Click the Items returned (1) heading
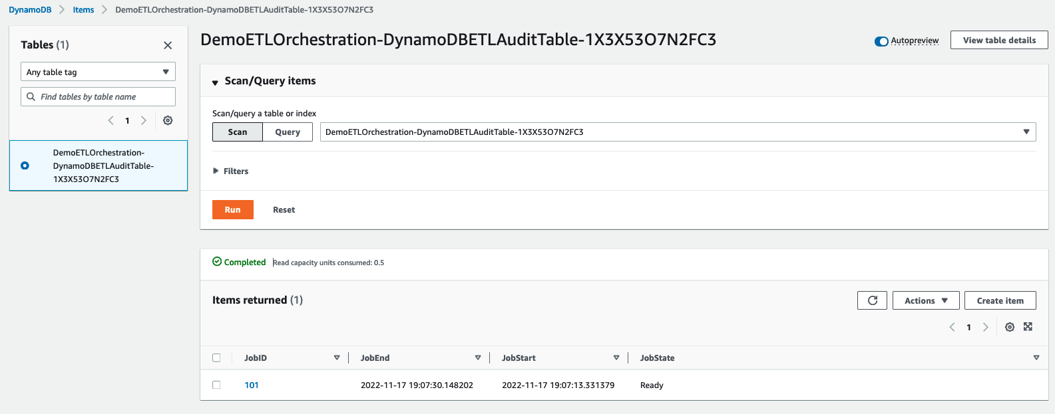The width and height of the screenshot is (1055, 414). click(x=258, y=300)
